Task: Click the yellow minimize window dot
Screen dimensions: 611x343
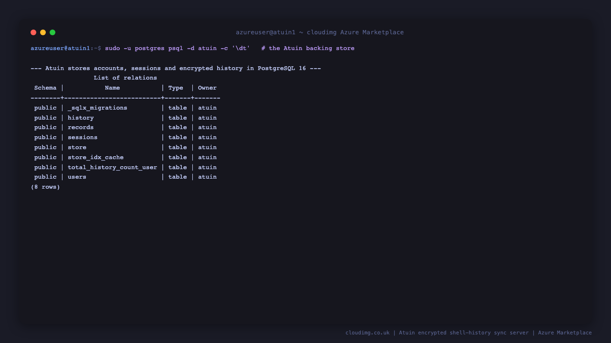Action: coord(43,32)
